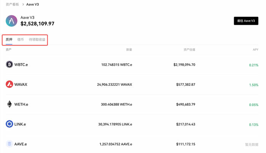Click the 数量 column header
266x153 pixels.
pos(129,50)
